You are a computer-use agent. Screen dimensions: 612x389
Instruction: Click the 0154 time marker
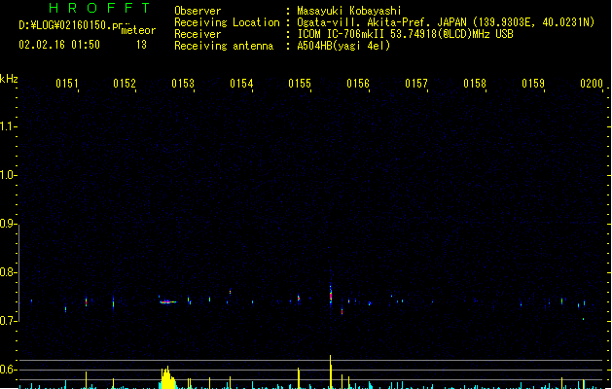241,84
